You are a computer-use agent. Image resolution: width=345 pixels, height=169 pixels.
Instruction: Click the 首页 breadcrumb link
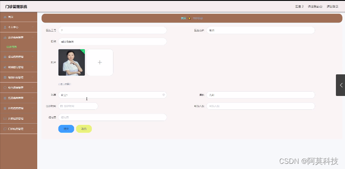183,18
